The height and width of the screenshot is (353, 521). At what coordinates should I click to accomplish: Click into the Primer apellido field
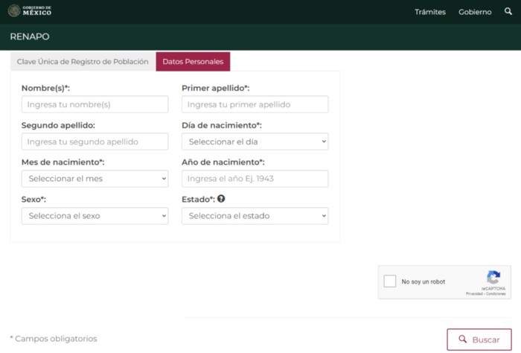(x=255, y=104)
